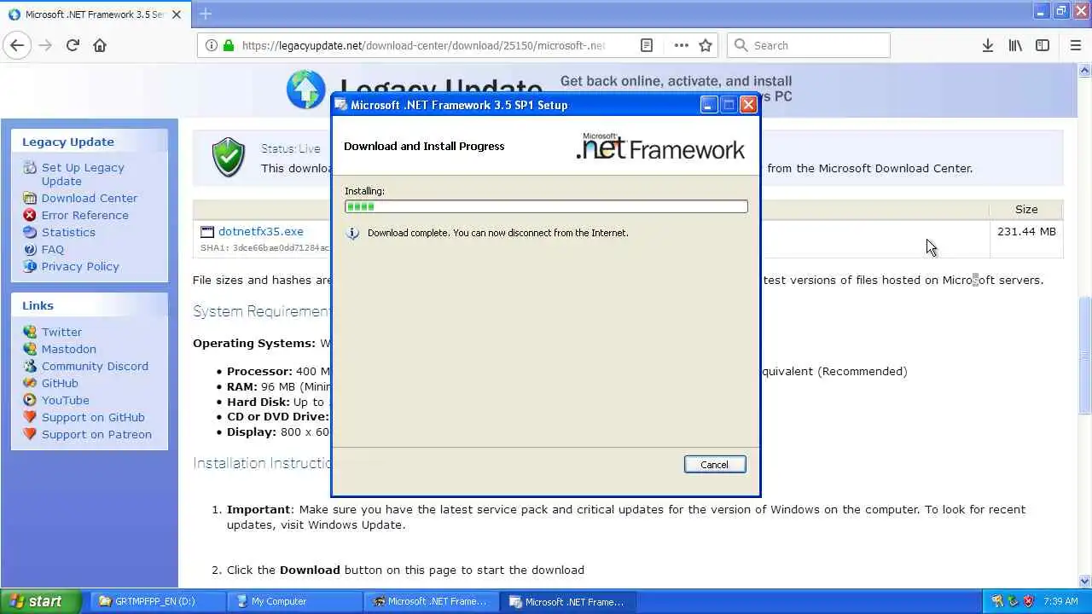The width and height of the screenshot is (1092, 614).
Task: Click the Error Reference red X icon
Action: click(x=30, y=215)
